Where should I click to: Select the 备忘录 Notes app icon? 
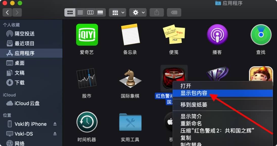[130, 35]
